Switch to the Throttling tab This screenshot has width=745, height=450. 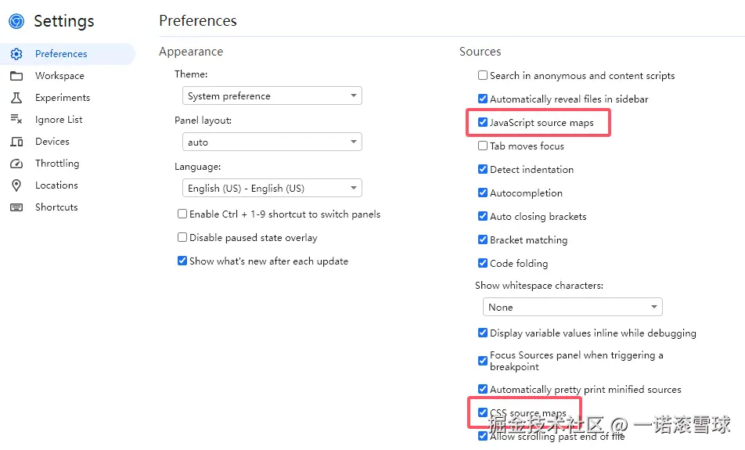(x=57, y=164)
